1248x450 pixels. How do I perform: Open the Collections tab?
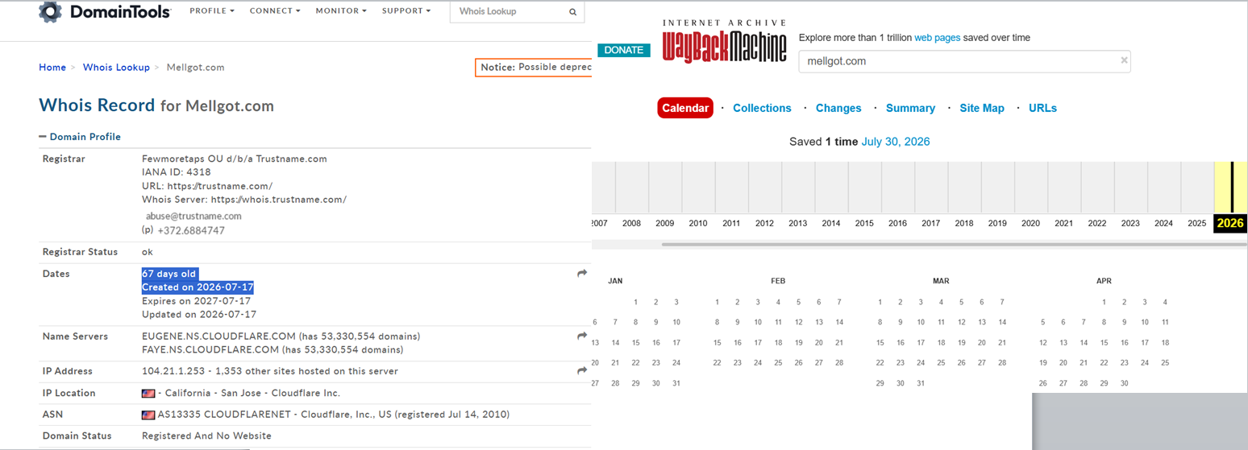(x=762, y=108)
